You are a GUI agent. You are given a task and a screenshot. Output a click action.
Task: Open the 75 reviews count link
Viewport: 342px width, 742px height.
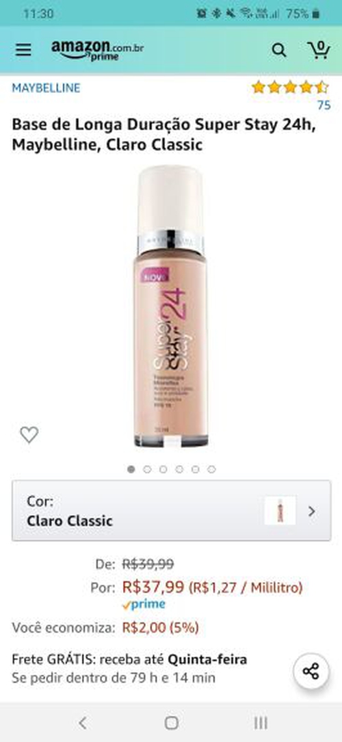click(x=324, y=105)
